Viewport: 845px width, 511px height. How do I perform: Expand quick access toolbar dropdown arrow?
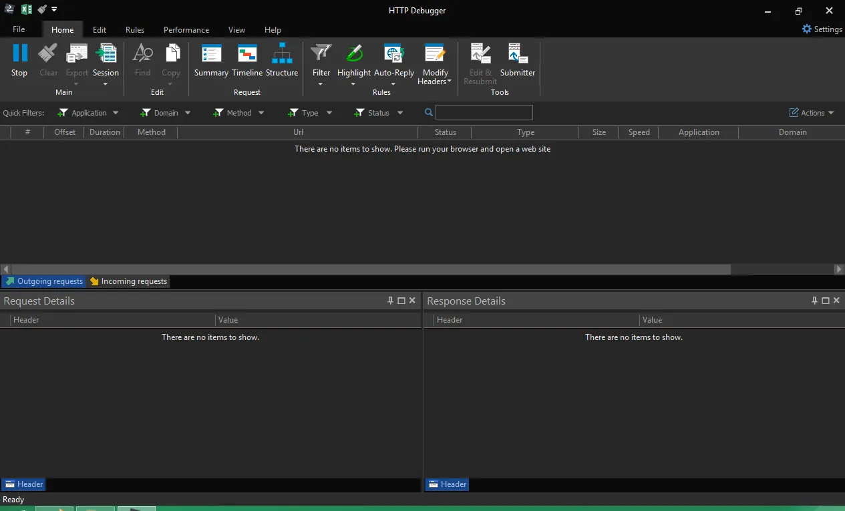54,9
